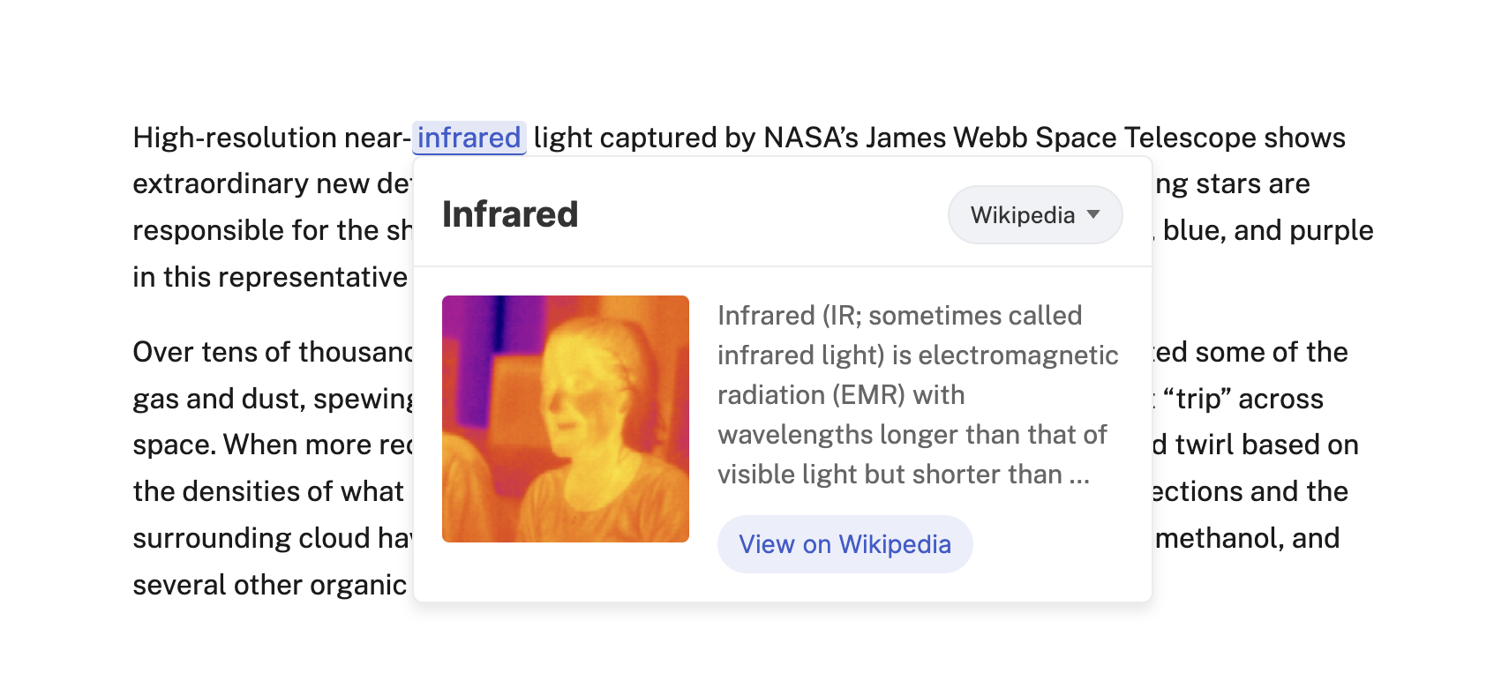Click "several other organic" in the last line
Viewport: 1509px width, 688px height.
269,585
